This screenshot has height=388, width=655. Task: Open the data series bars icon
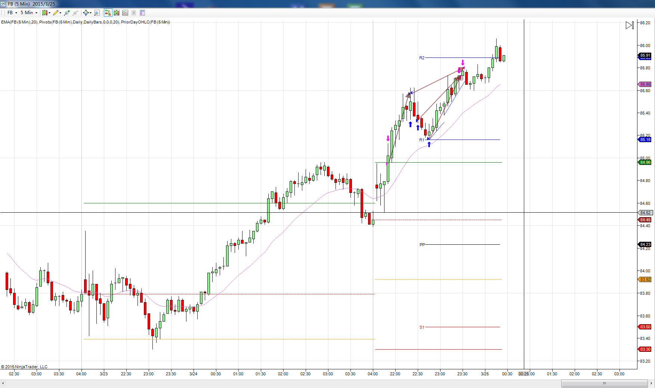117,13
